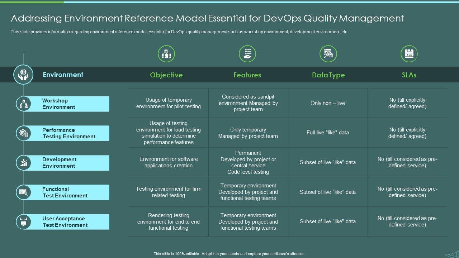The height and width of the screenshot is (258, 459).
Task: Select the Workshop Environment label
Action: coord(58,104)
